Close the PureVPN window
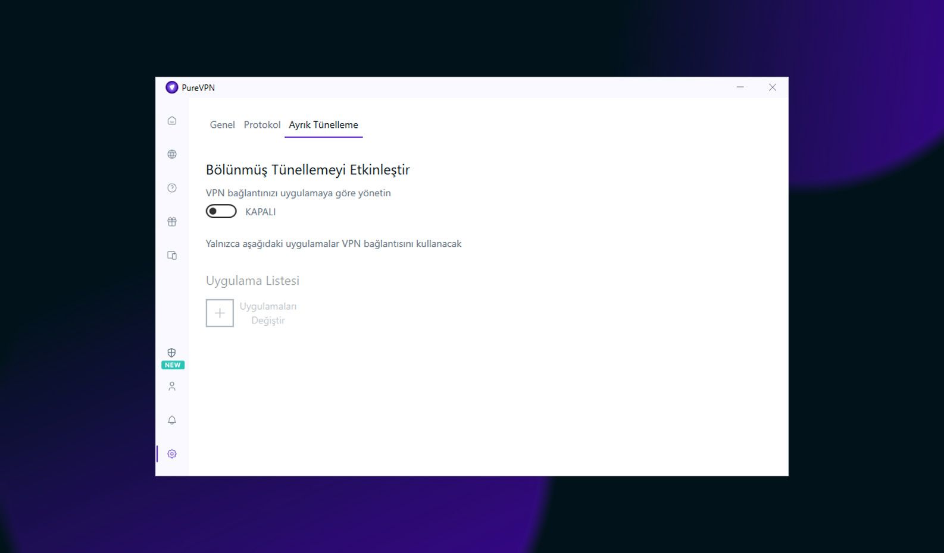Image resolution: width=944 pixels, height=553 pixels. pos(773,87)
